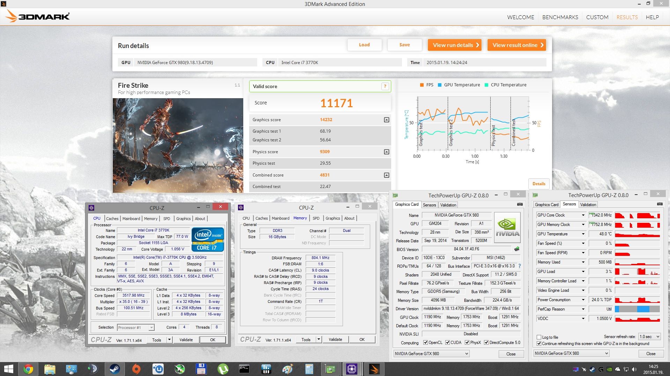This screenshot has width=670, height=376.
Task: Click the PerfCap Reason status bar
Action: pyautogui.click(x=637, y=309)
